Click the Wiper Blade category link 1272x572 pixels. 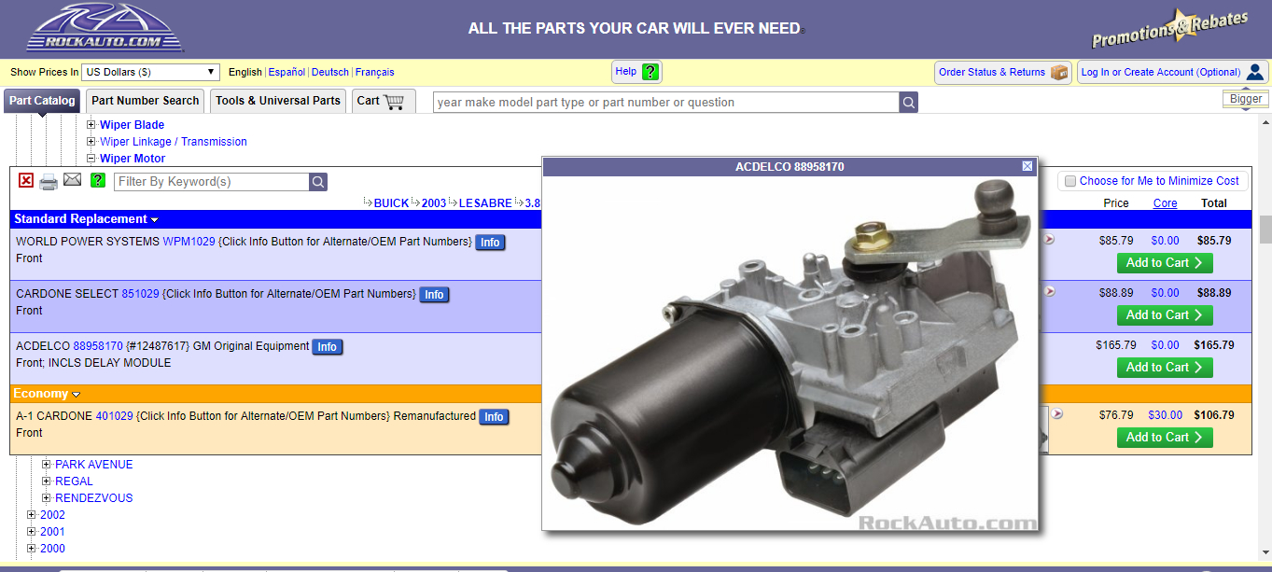click(x=133, y=125)
